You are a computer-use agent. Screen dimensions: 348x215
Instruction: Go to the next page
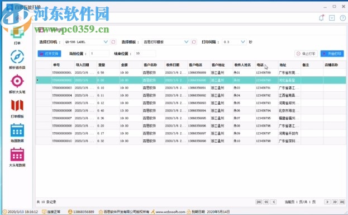[327, 202]
